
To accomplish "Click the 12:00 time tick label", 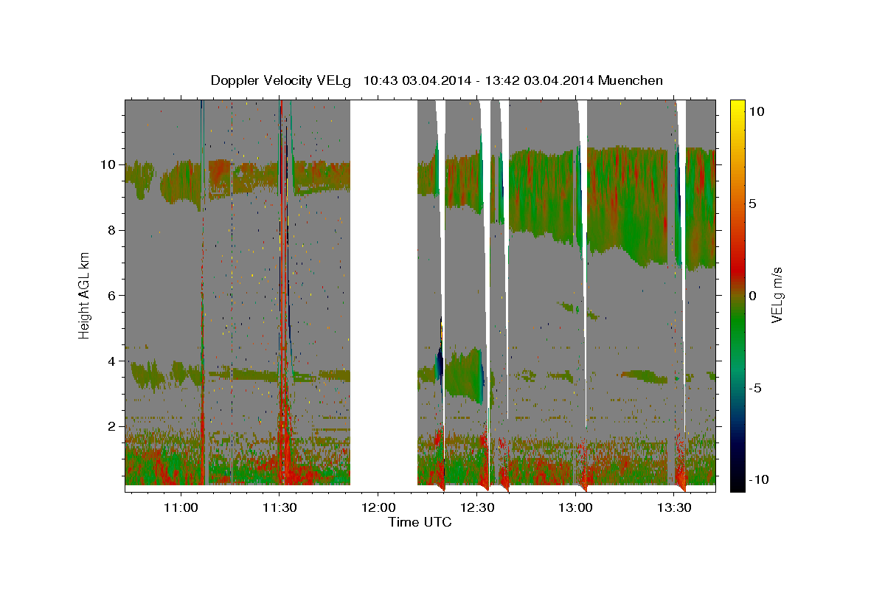I will coord(378,507).
